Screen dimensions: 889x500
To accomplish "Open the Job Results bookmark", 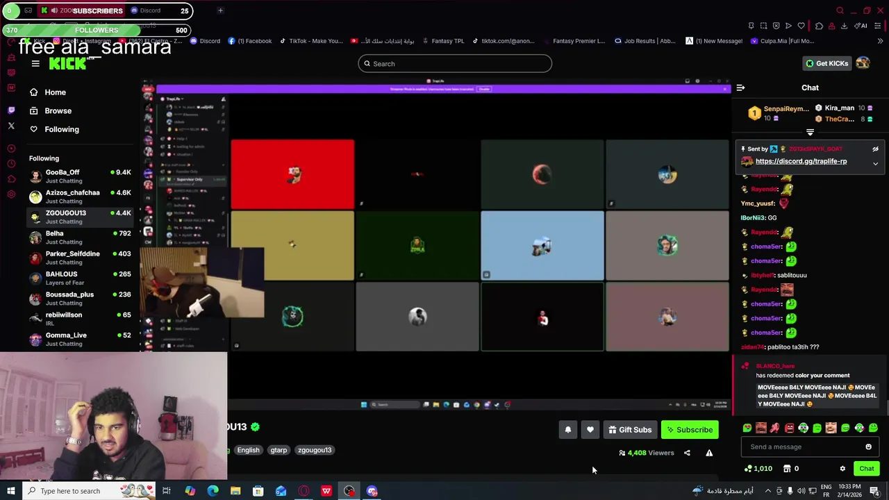I will 645,41.
